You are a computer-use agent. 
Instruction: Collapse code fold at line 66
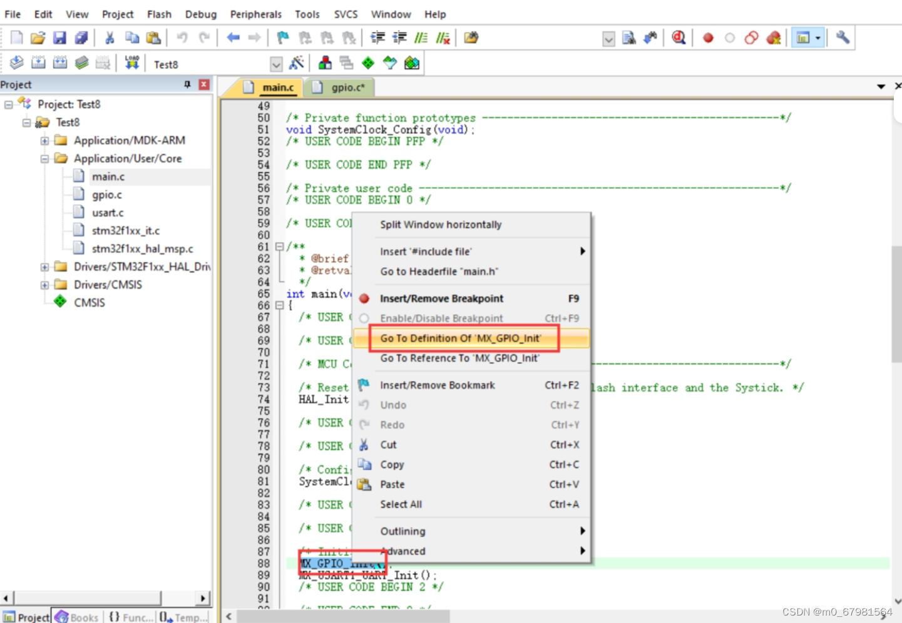(x=279, y=305)
